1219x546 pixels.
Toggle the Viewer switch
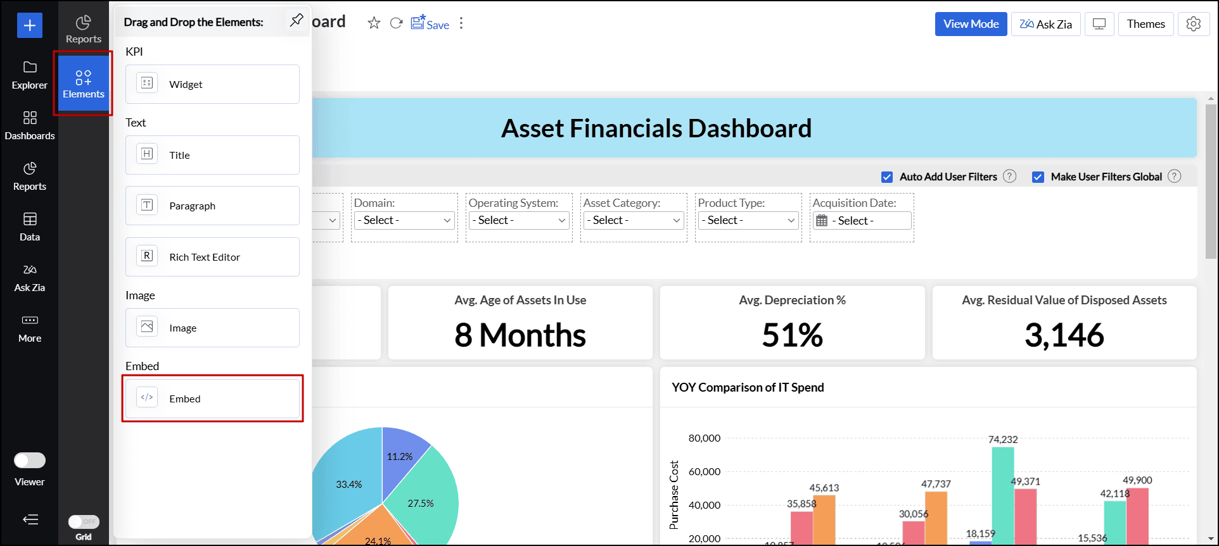(x=30, y=460)
